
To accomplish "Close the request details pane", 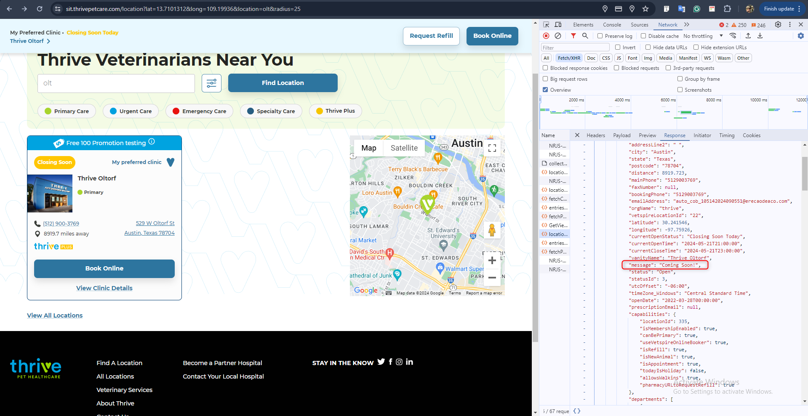I will point(577,135).
